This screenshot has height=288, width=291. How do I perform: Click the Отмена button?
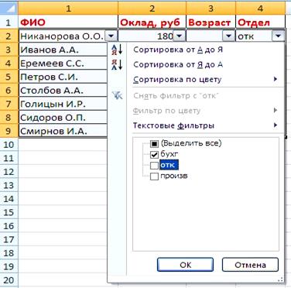[250, 265]
